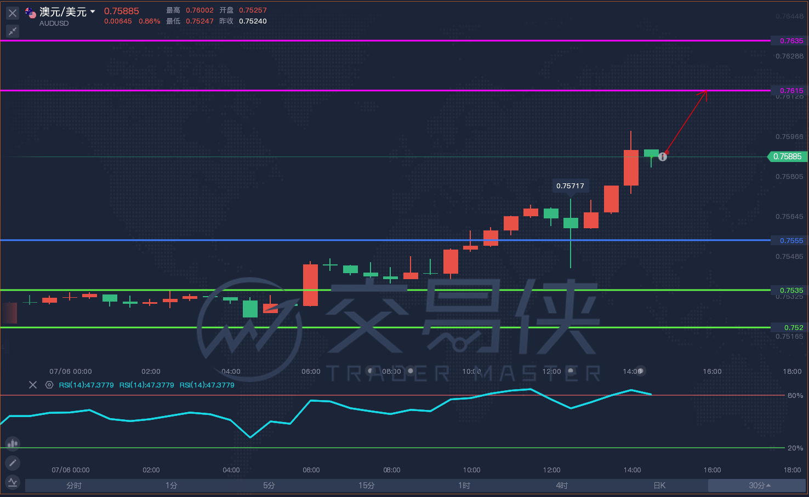
Task: Click the event dot at the 12:00 time marker
Action: pos(571,371)
